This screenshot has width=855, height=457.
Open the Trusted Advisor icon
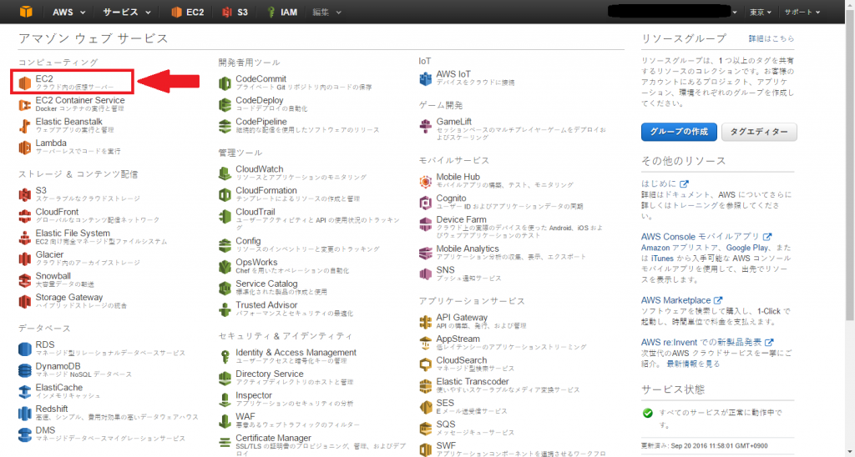tap(225, 309)
